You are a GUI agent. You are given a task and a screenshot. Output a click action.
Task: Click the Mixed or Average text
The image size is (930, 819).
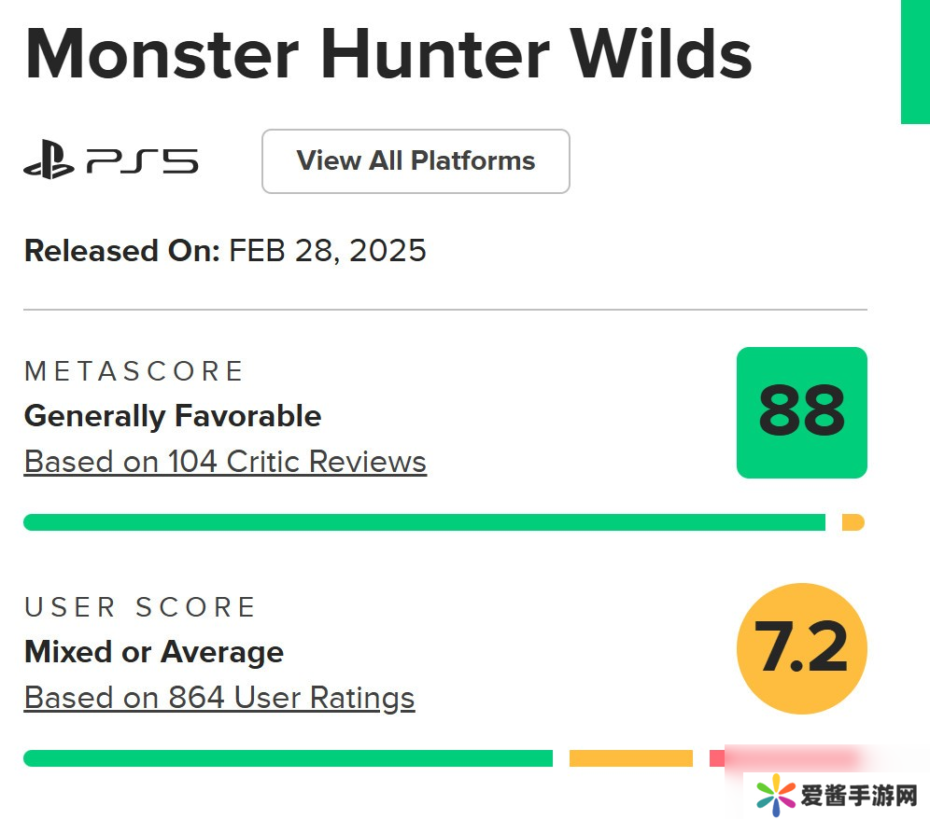pyautogui.click(x=154, y=652)
